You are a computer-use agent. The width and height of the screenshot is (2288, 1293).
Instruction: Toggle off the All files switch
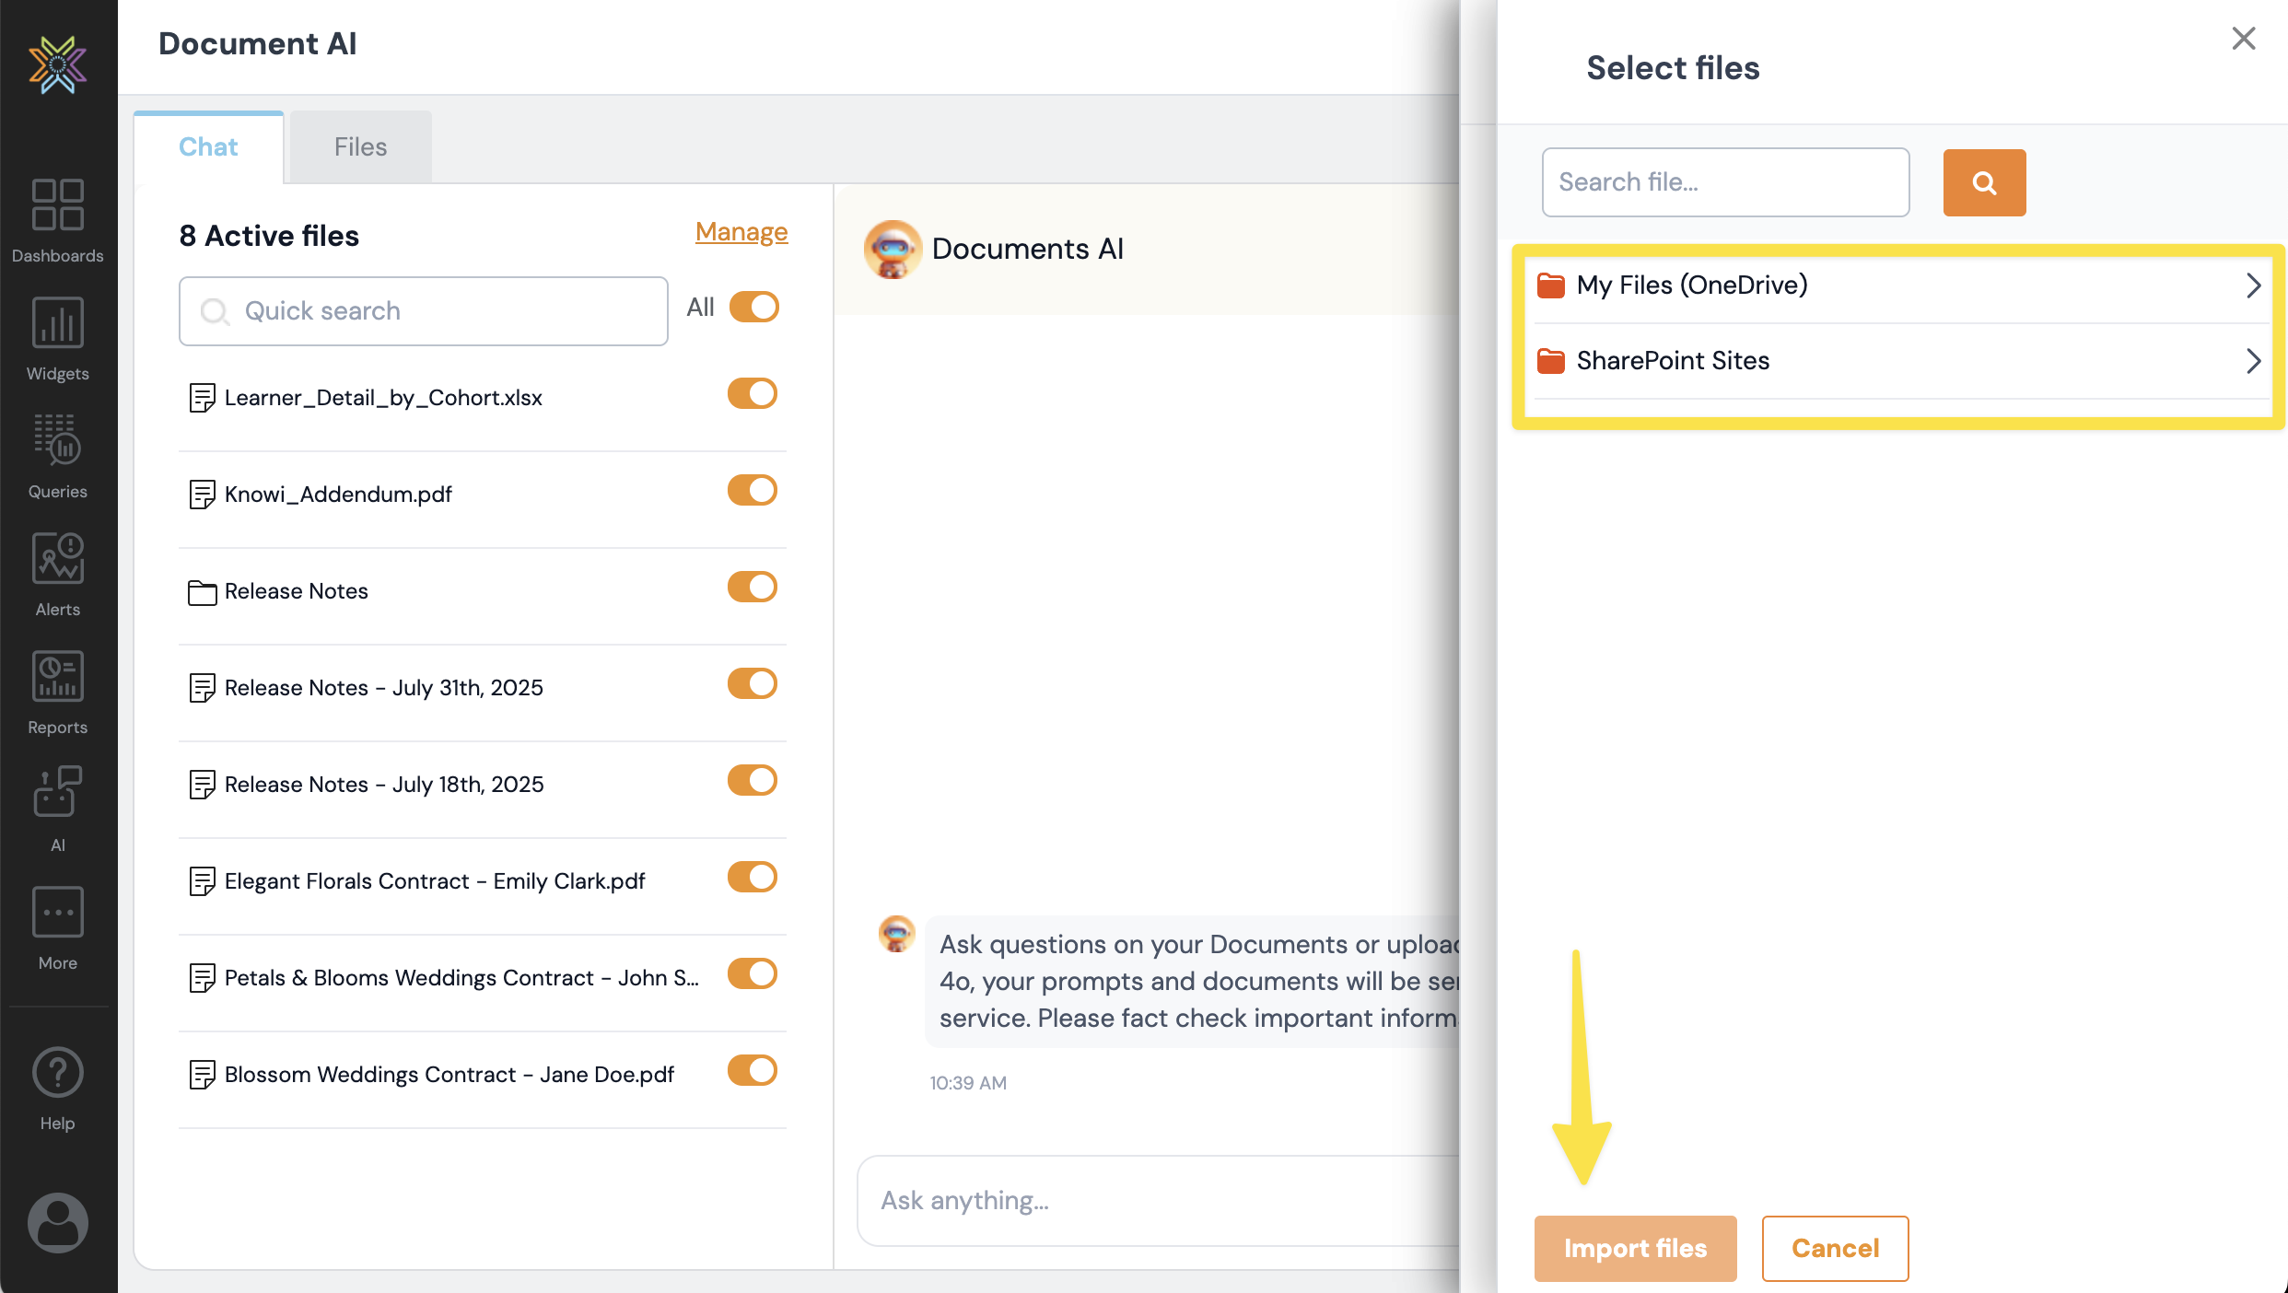(754, 307)
